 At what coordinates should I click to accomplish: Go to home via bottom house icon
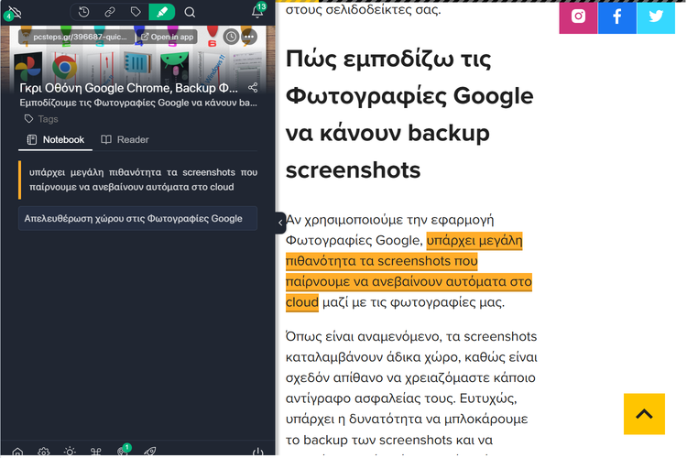coord(17,452)
